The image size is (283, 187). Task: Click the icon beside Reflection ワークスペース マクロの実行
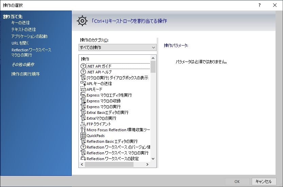coord(83,153)
